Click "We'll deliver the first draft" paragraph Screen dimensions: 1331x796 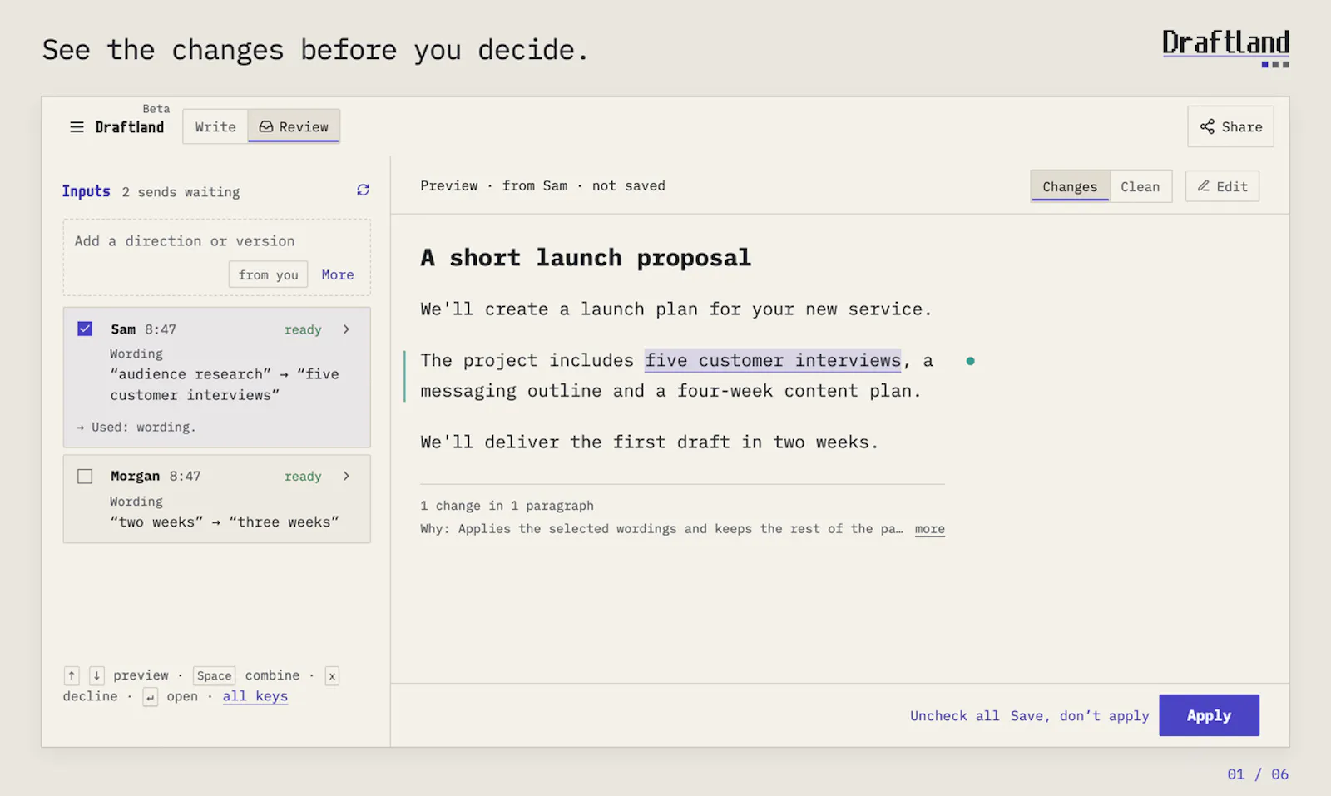pos(649,442)
